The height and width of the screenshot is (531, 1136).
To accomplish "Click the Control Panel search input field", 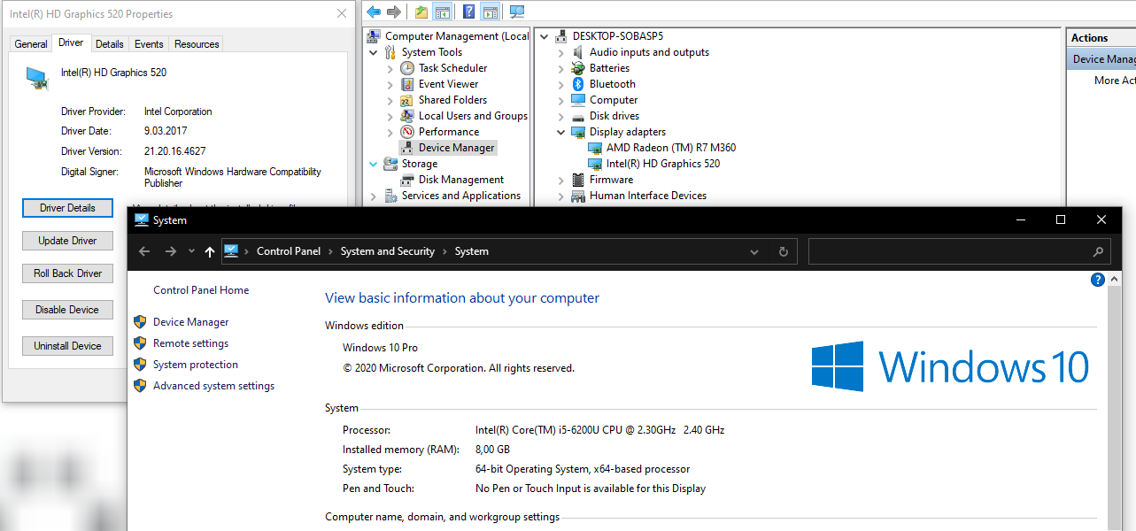I will tap(947, 251).
